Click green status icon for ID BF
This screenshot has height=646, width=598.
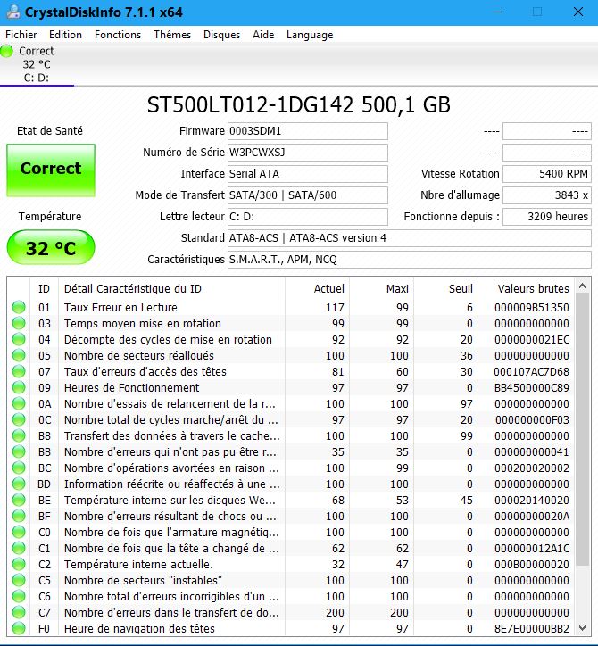19,517
